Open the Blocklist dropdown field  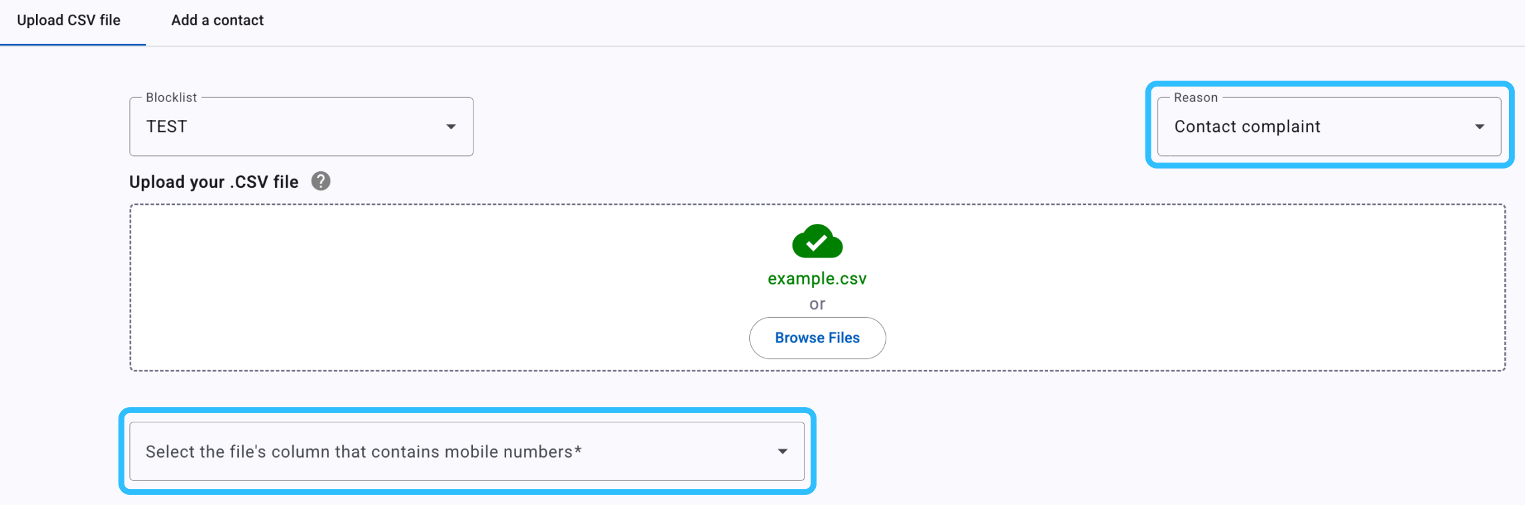(x=301, y=127)
